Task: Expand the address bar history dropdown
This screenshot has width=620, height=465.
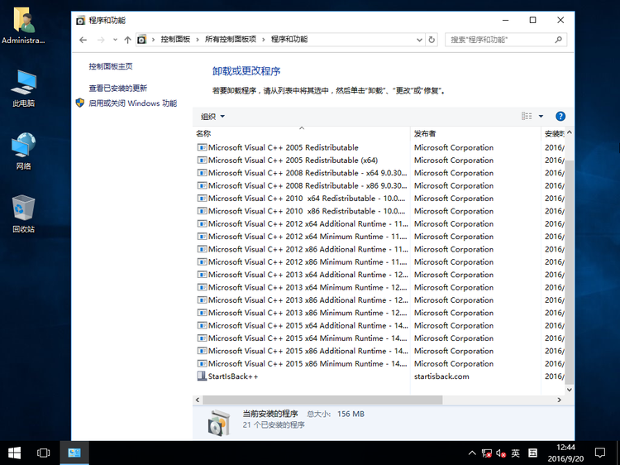Action: pos(419,40)
